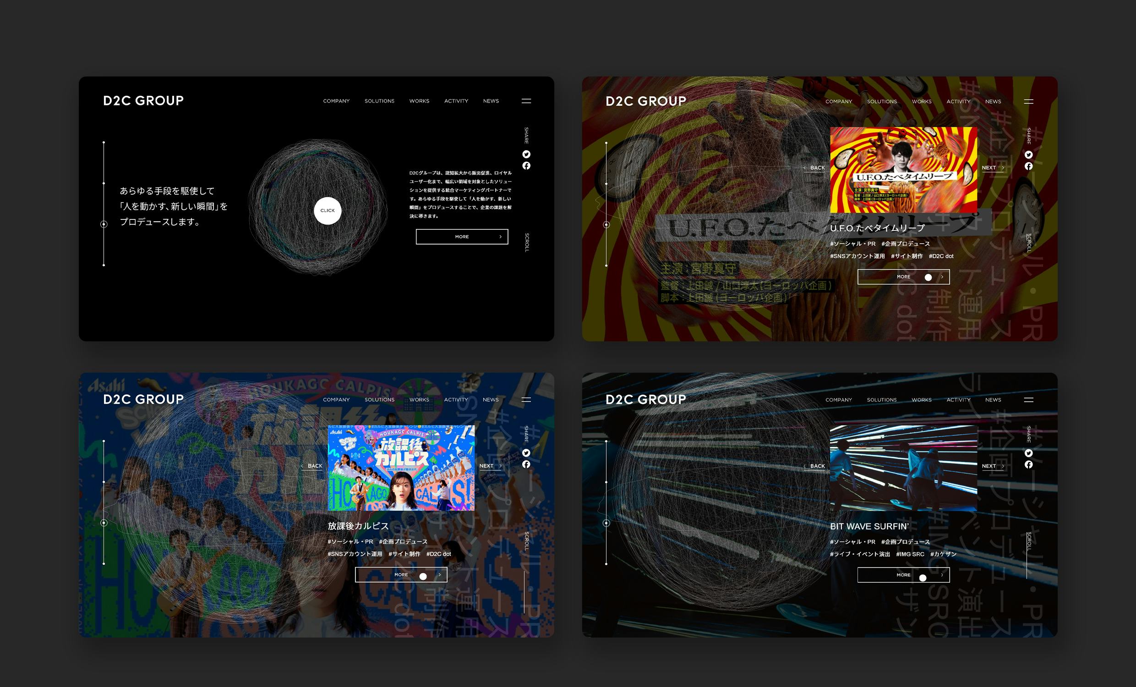Share on Facebook in BIT WAVE SURFIN' mockup
This screenshot has height=687, width=1136.
(x=1028, y=464)
